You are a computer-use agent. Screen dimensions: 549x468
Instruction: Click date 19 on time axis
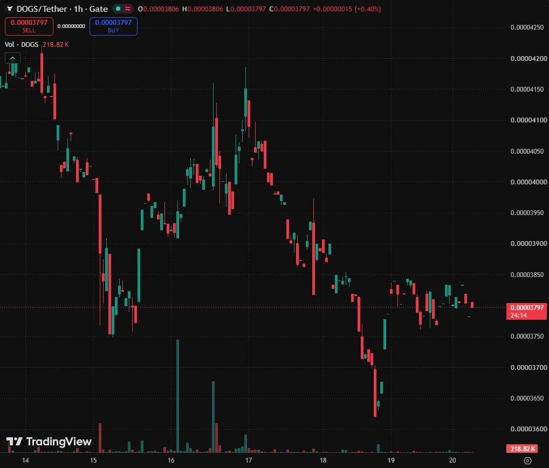pyautogui.click(x=391, y=460)
